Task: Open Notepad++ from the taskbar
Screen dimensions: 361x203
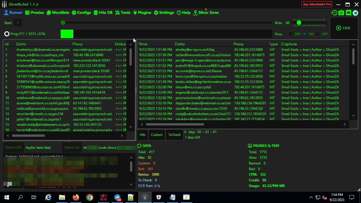Action: [x=131, y=197]
